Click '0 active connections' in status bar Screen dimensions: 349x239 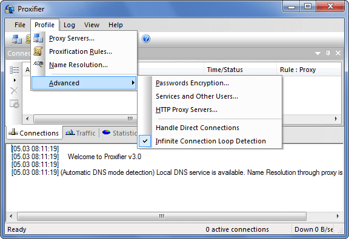pos(238,229)
